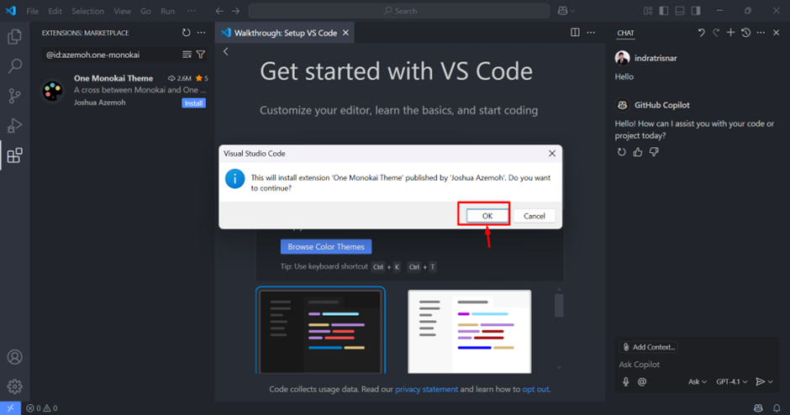Mark Copilot response as helpful
The width and height of the screenshot is (790, 415).
[x=638, y=151]
